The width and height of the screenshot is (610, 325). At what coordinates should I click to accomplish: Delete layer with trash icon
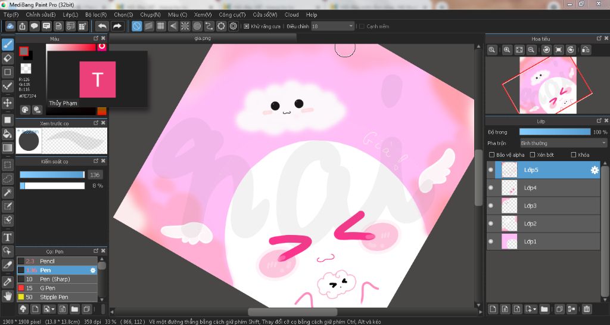(x=587, y=309)
